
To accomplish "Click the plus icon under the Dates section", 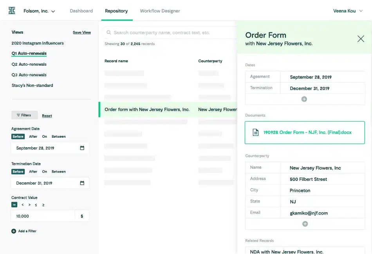I will tap(304, 99).
